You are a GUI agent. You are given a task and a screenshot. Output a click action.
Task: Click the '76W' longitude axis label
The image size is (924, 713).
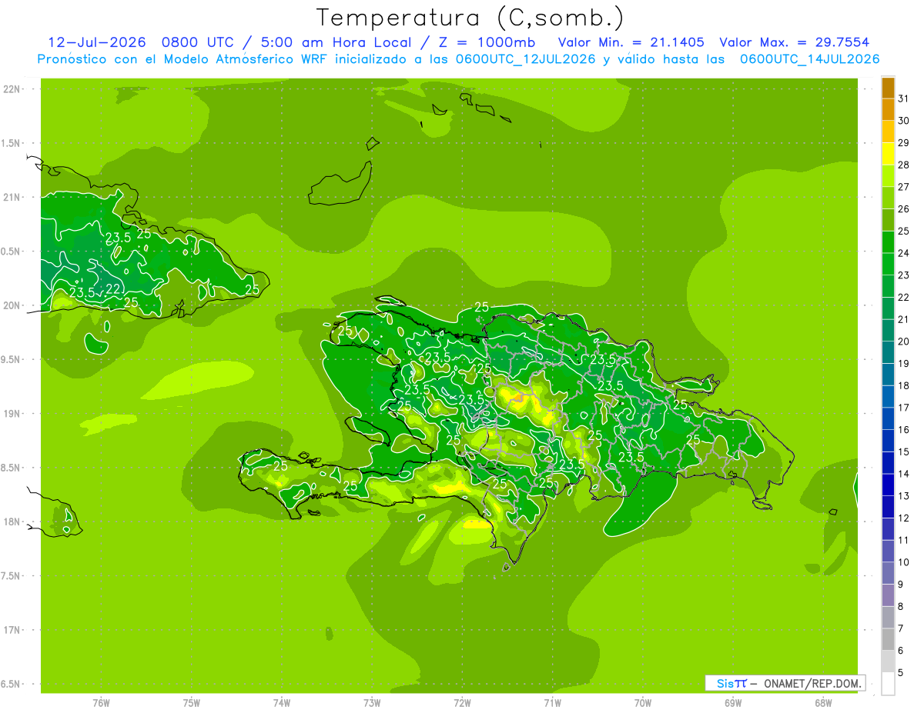pyautogui.click(x=101, y=704)
